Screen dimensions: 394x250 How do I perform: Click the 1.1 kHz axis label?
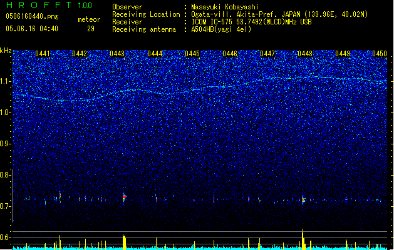coord(6,82)
